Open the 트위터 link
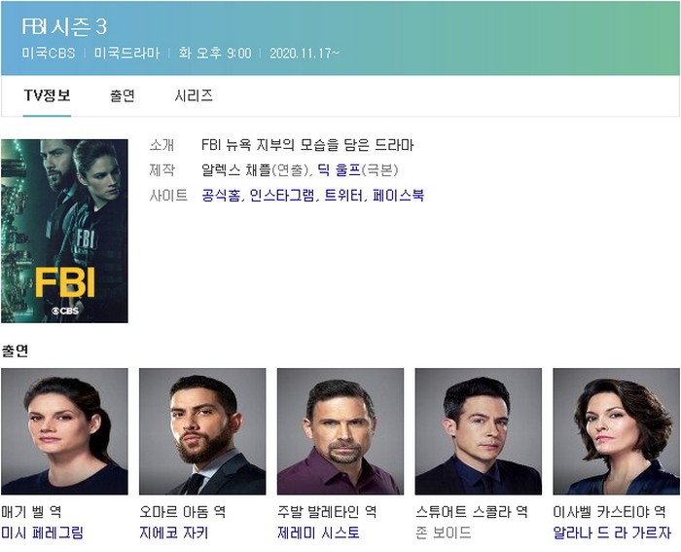The image size is (681, 552). 343,195
